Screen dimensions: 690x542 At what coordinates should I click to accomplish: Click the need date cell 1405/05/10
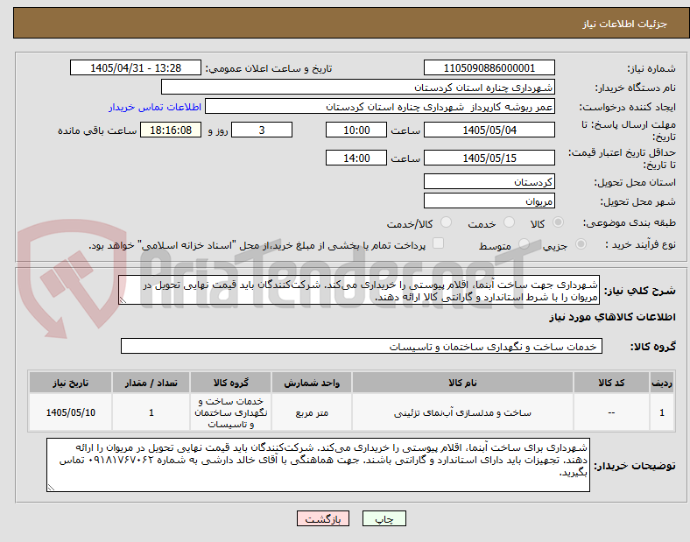(70, 412)
